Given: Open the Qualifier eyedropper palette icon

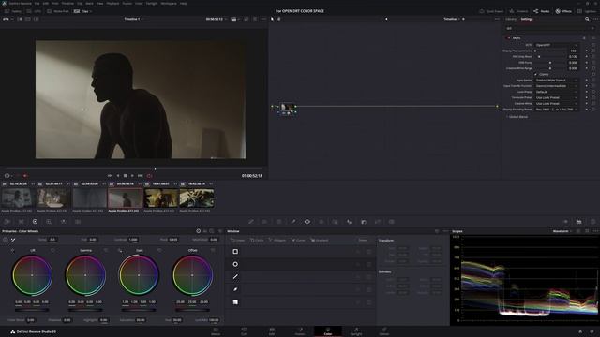Looking at the screenshot, I should (x=293, y=222).
